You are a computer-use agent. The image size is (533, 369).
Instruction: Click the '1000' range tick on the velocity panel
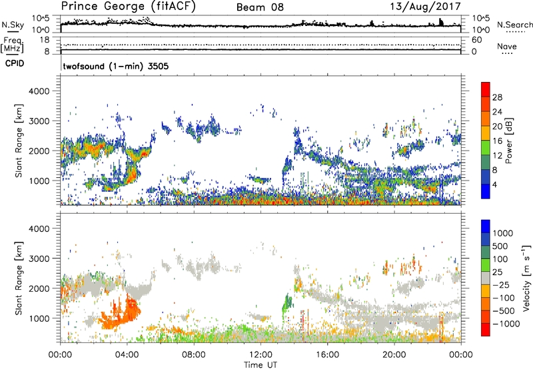pos(39,318)
